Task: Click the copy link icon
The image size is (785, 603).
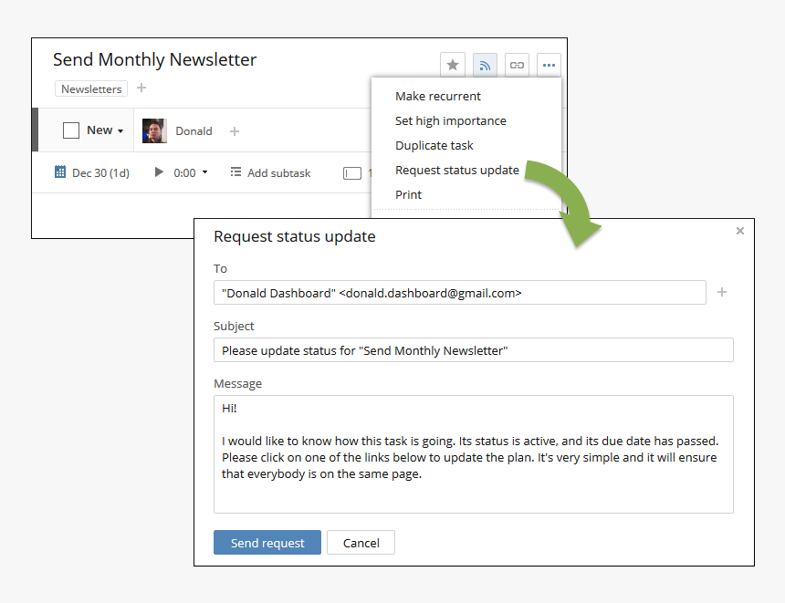Action: tap(517, 65)
